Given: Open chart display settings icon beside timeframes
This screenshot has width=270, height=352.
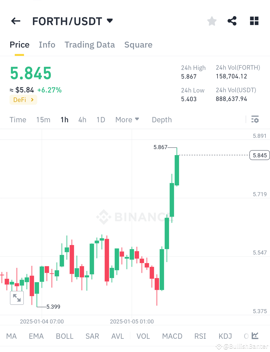Looking at the screenshot, I should [x=255, y=120].
